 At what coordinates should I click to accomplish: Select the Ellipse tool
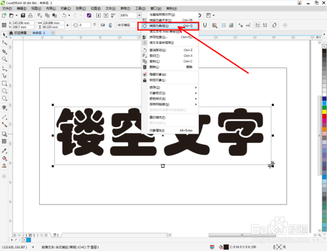click(4, 91)
